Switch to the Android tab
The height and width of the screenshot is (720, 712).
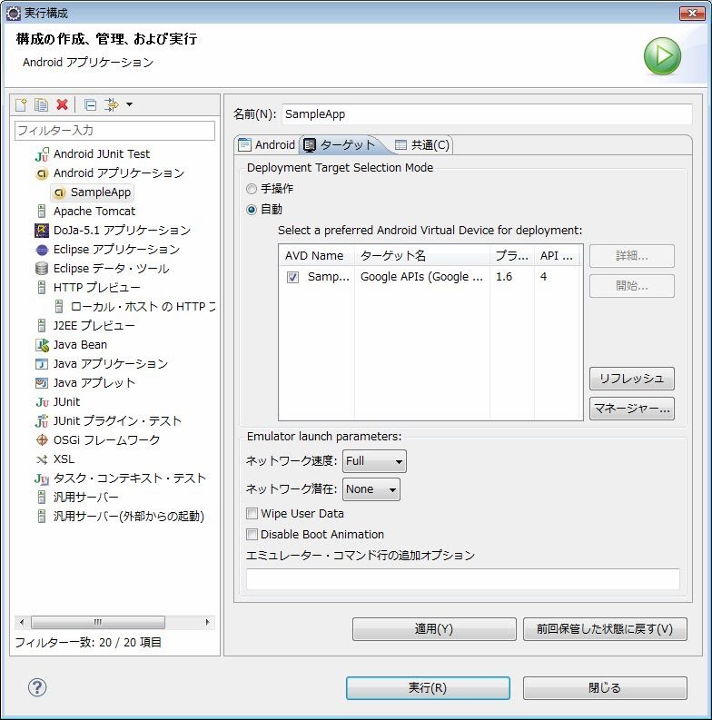(x=266, y=145)
